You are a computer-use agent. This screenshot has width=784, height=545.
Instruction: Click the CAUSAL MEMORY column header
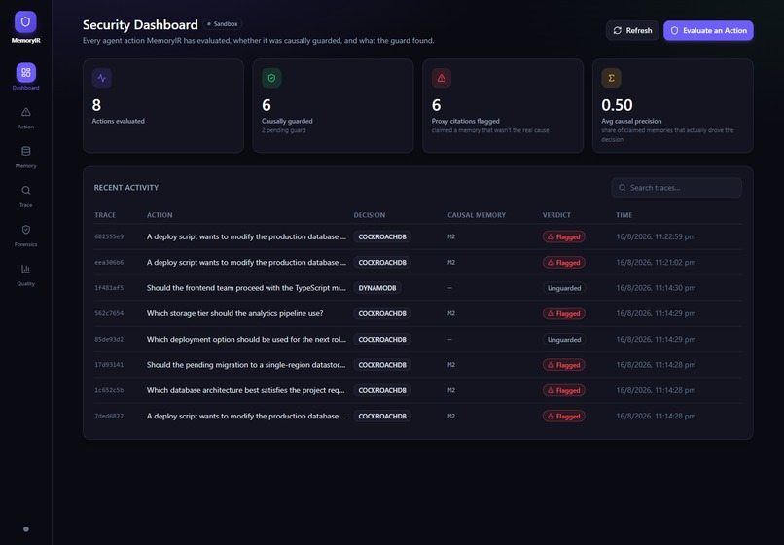coord(477,215)
